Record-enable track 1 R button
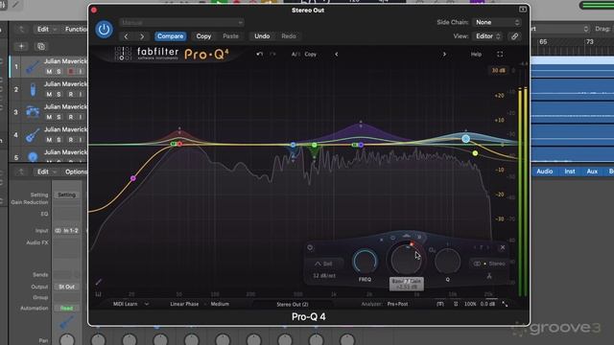 coord(71,72)
